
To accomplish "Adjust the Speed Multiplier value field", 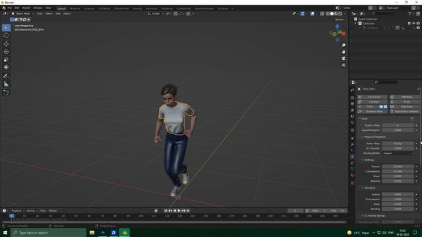I will tap(398, 130).
